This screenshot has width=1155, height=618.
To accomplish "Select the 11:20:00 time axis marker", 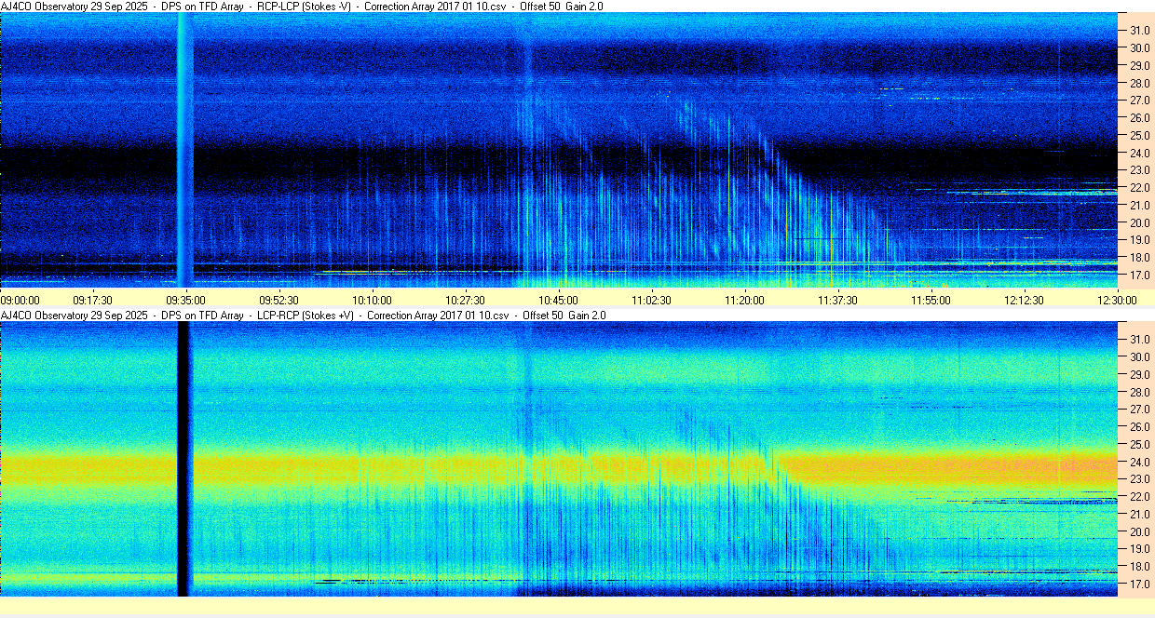I will tap(744, 300).
